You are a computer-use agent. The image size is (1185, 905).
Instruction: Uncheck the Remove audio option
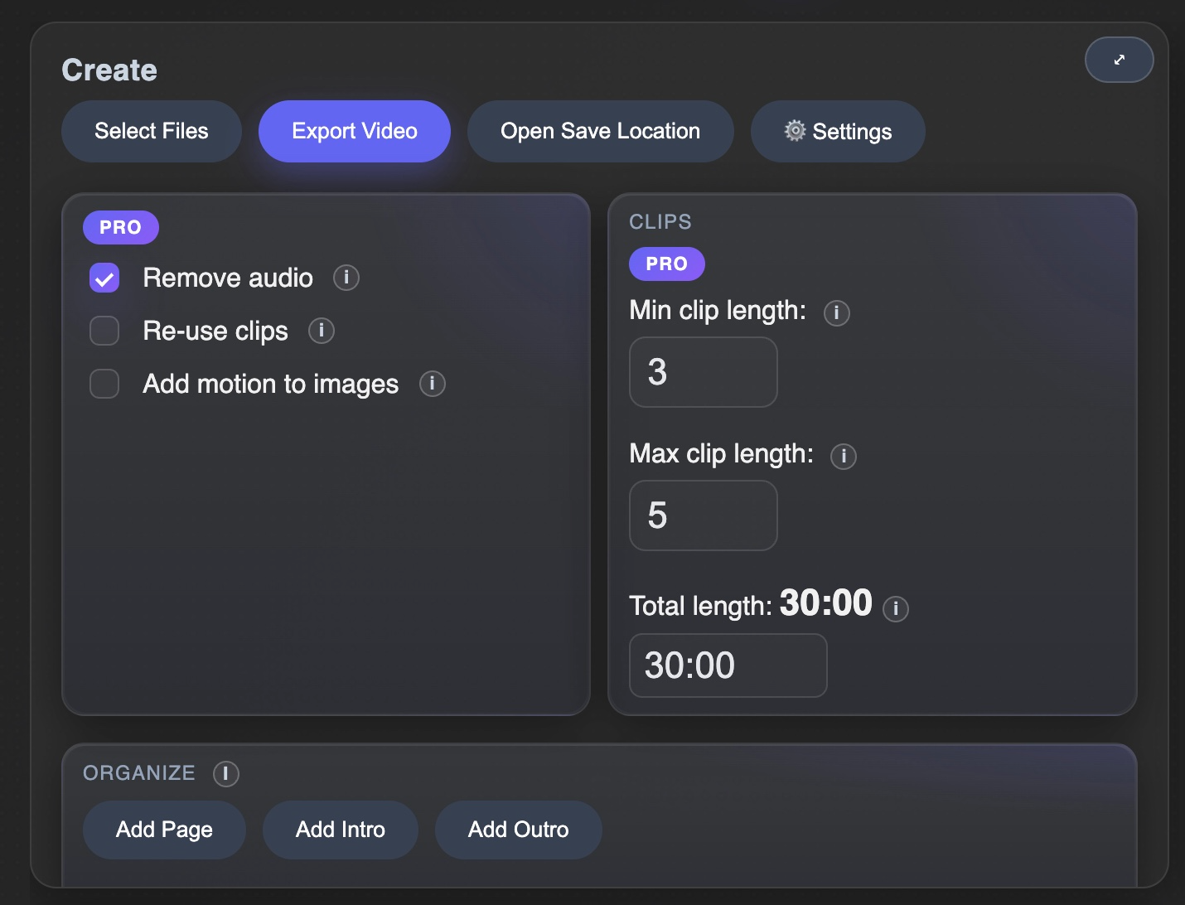pyautogui.click(x=104, y=278)
